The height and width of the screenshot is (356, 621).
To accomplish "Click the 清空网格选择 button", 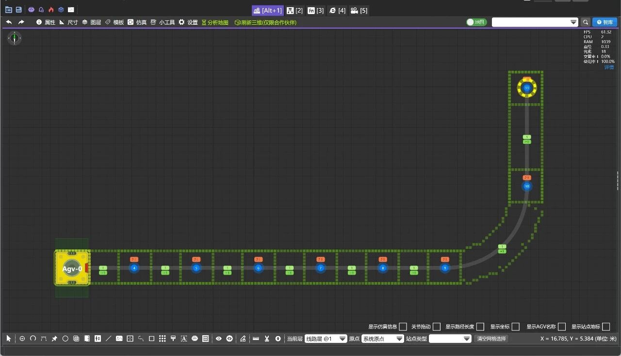I will coord(491,339).
